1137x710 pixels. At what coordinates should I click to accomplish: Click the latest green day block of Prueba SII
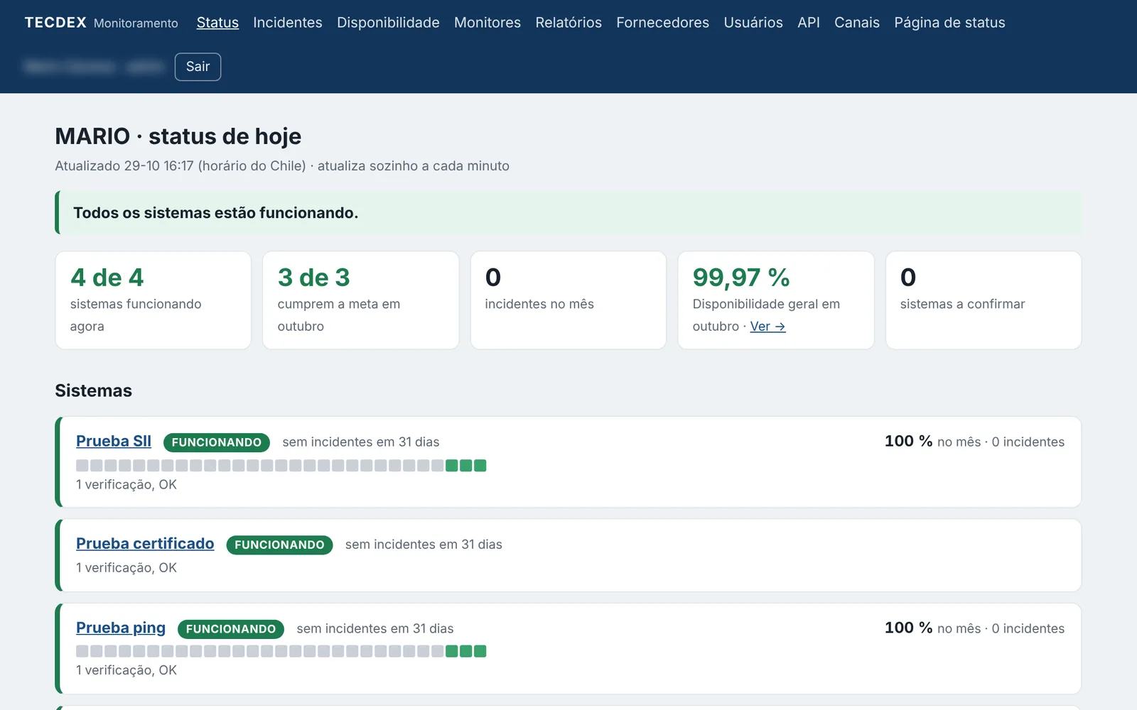pos(480,466)
